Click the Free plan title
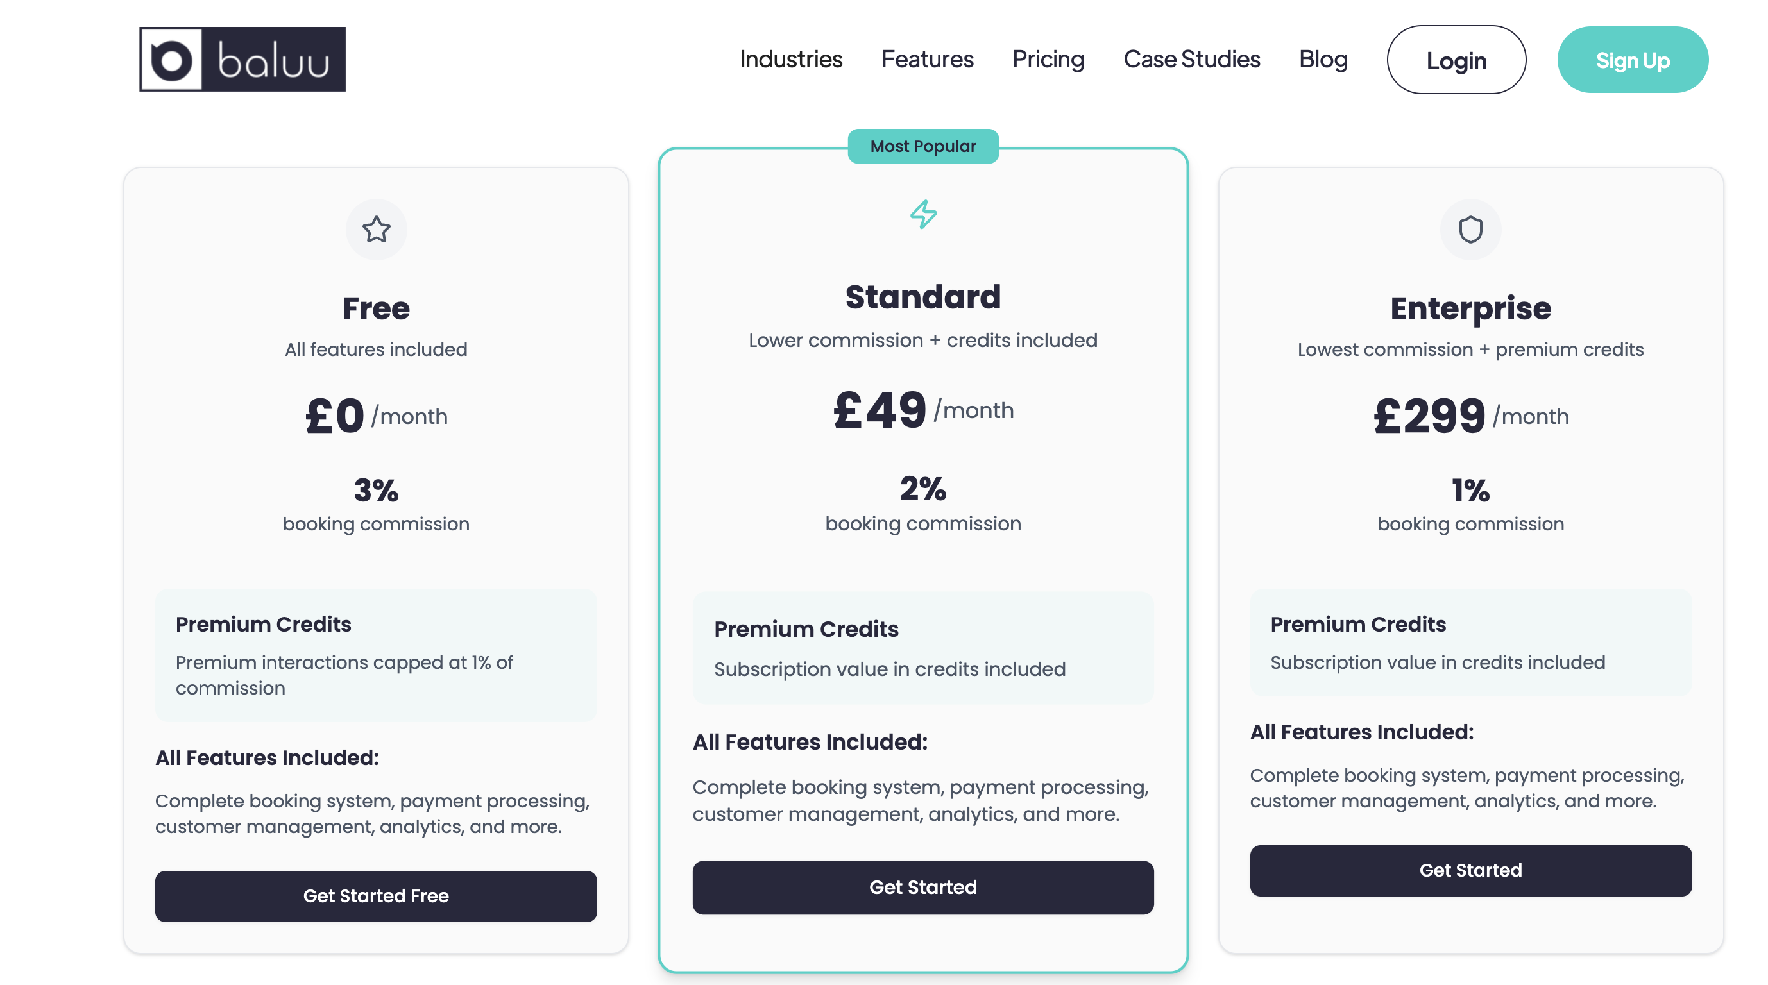1768x985 pixels. pos(376,308)
